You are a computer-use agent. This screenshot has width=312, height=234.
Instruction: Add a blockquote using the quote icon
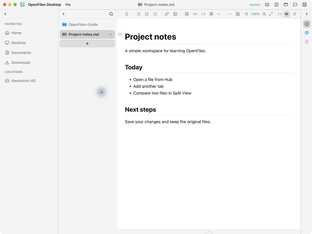coord(187,14)
